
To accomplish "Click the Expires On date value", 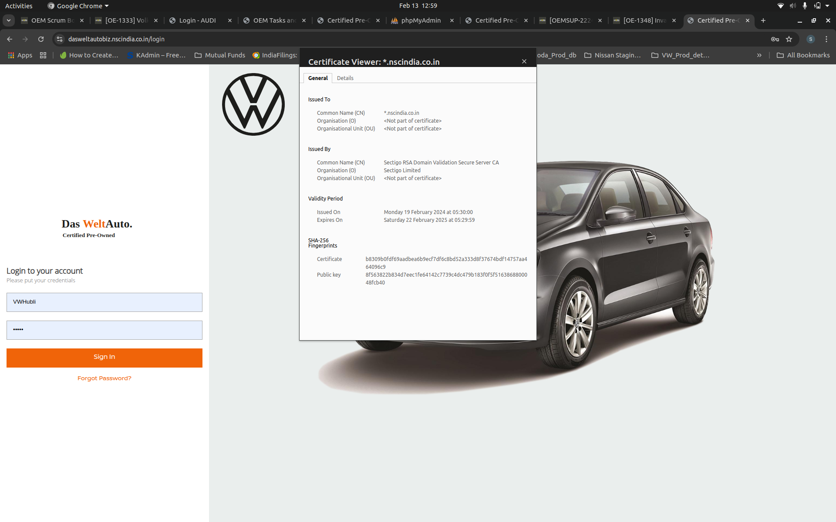I will coord(429,220).
